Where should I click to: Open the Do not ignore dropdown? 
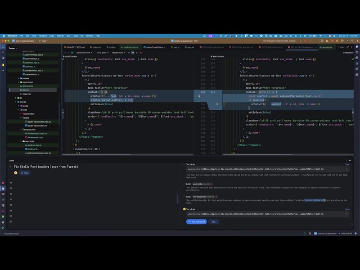coord(102,52)
